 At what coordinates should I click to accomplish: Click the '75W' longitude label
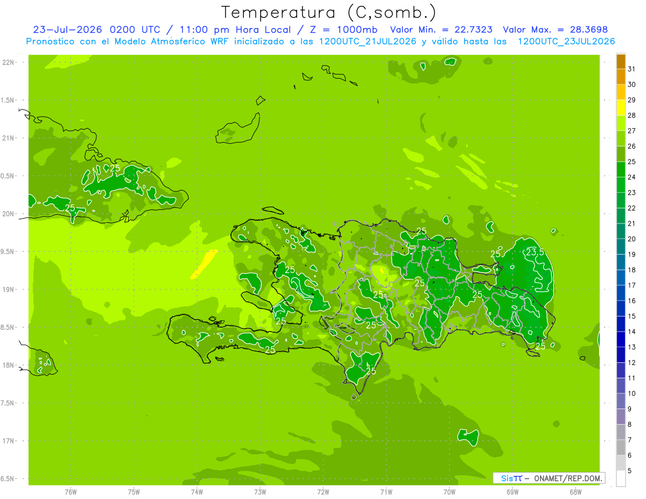coord(134,492)
